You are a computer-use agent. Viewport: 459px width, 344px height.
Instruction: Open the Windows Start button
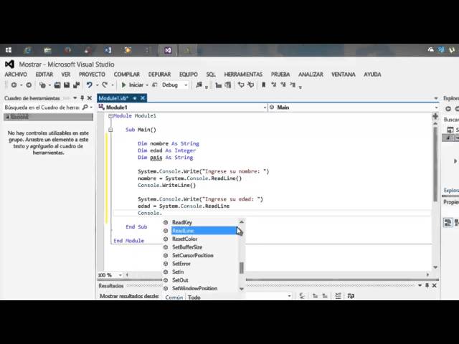tap(9, 50)
